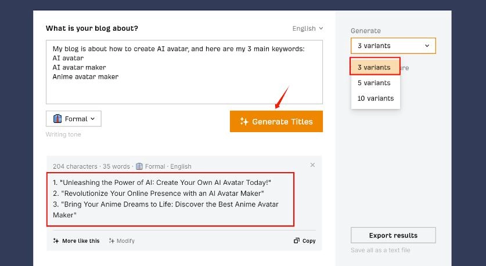
Task: Click the Formal icon in the results stats line
Action: tap(139, 166)
